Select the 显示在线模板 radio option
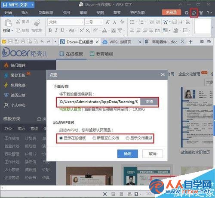Viewport: 215px width, 198px height. click(x=73, y=138)
